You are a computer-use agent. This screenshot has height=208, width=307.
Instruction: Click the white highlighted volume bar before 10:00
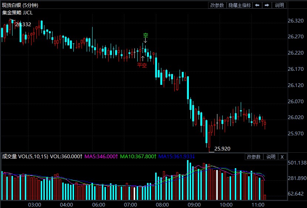pyautogui.click(x=217, y=185)
